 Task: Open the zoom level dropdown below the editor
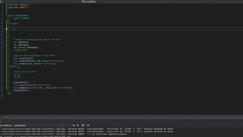4,117
